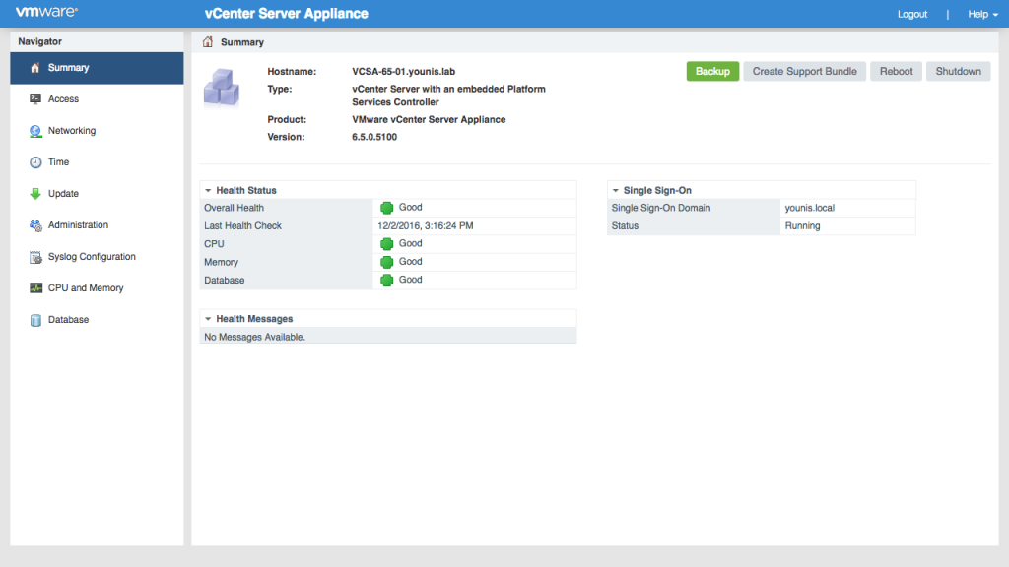Screen dimensions: 1009x567
Task: Click the green Backup button
Action: [x=712, y=71]
